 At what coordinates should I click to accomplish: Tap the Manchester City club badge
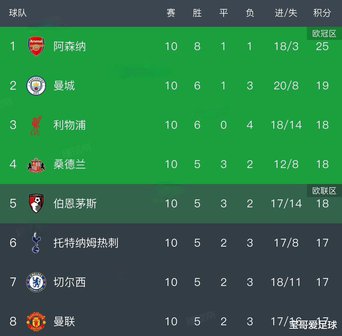tap(36, 86)
